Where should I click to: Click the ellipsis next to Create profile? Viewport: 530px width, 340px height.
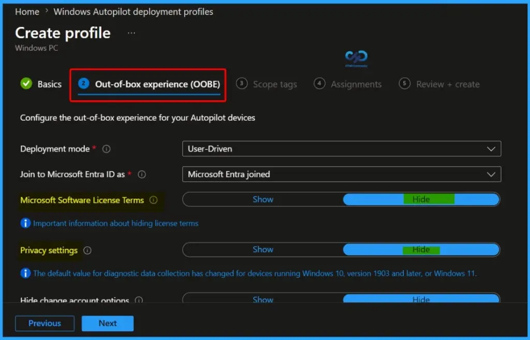point(131,33)
